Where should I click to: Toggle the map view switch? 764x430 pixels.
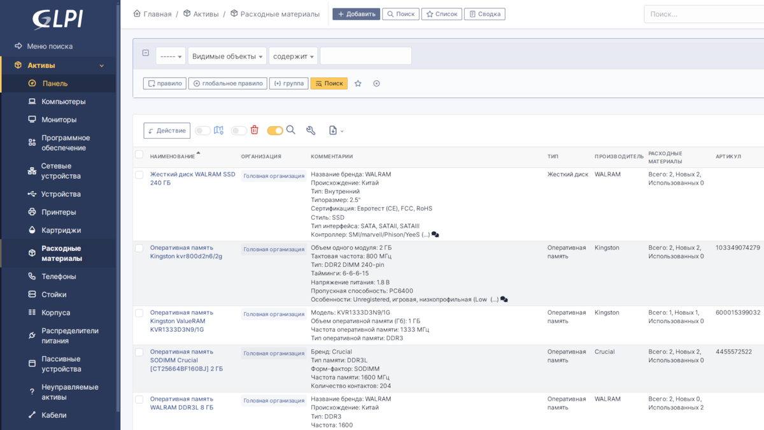pos(202,131)
